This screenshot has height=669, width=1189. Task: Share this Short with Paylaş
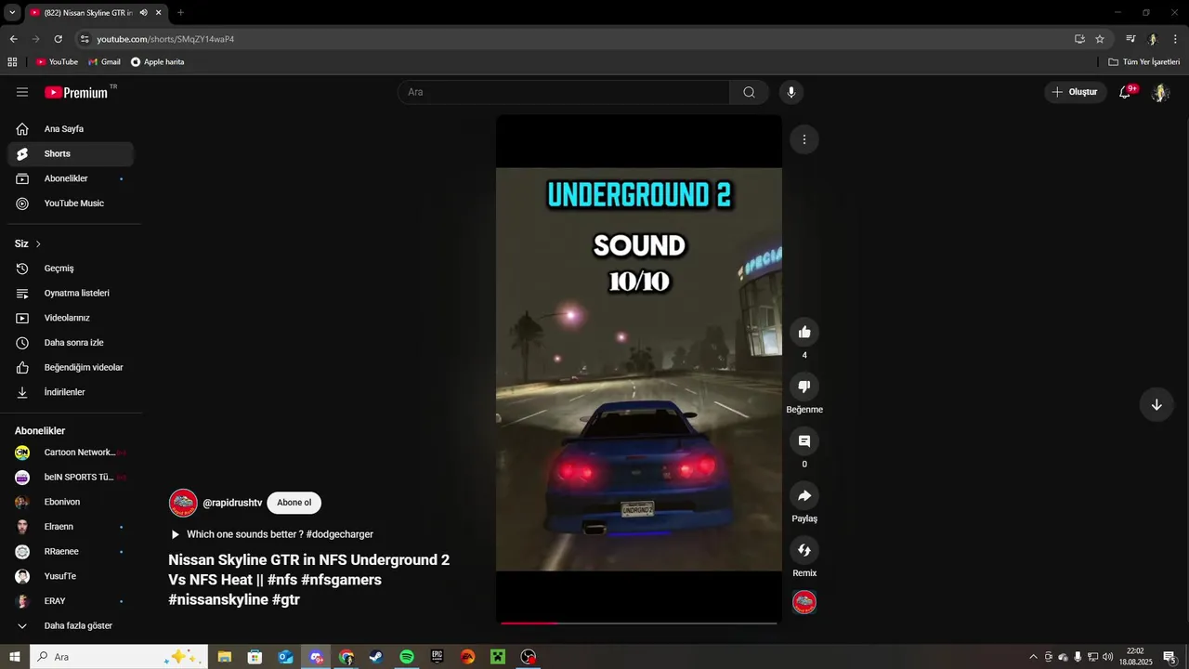point(804,495)
